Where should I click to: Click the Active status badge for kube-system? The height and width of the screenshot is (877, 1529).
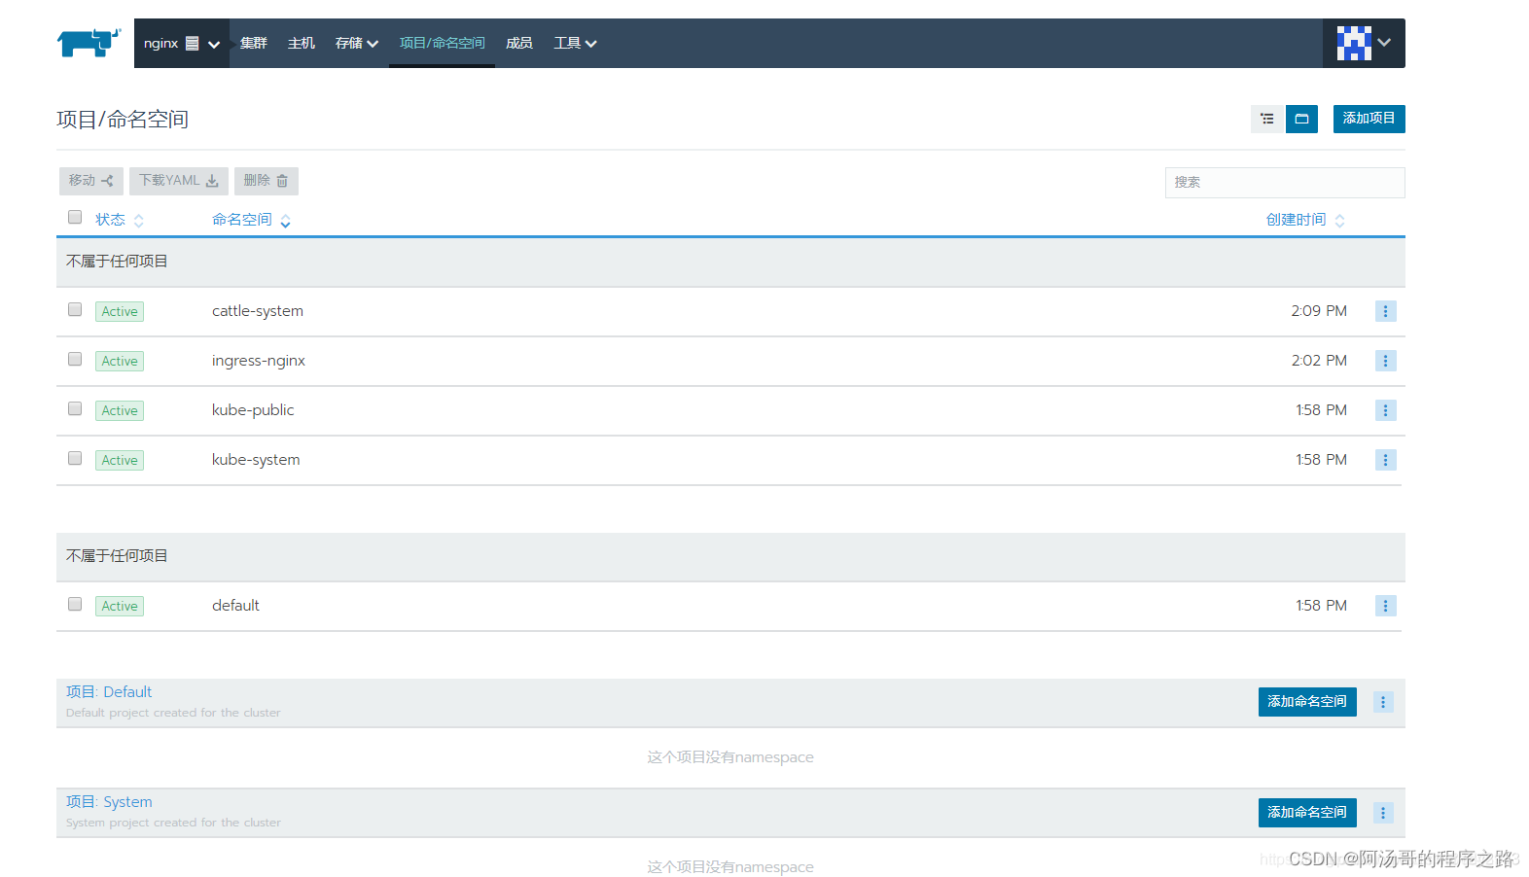click(x=120, y=460)
